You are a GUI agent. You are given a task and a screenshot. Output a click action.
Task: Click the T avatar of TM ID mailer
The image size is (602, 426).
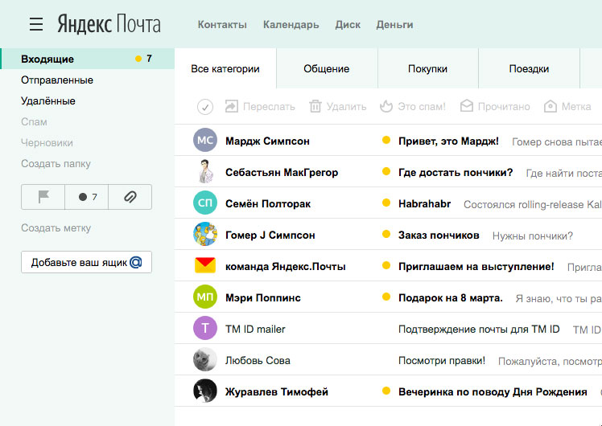(205, 328)
